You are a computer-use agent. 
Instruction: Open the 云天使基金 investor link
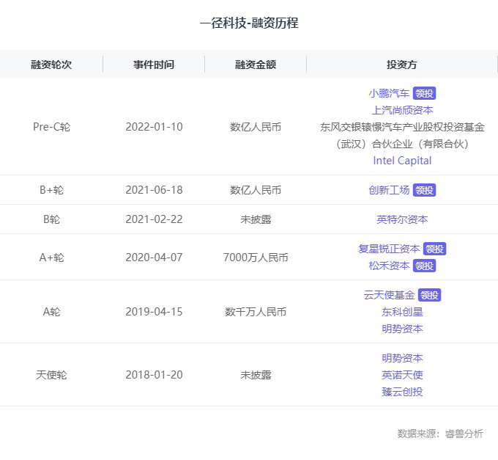(x=389, y=295)
